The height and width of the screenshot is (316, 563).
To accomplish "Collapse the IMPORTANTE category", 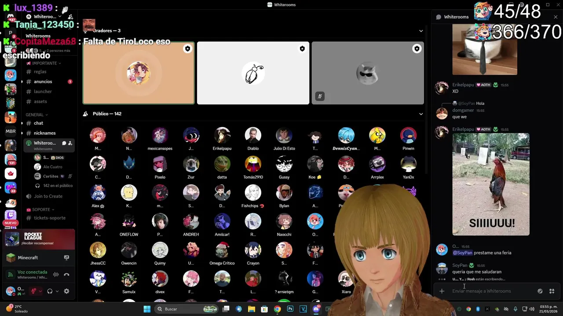I will (44, 63).
